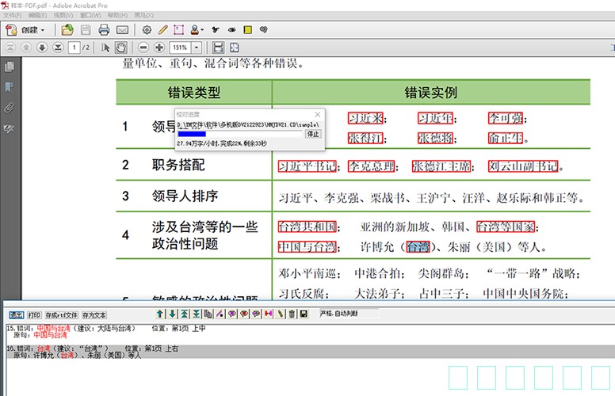Click the 严格.自动判断 mode field
This screenshot has width=615, height=396.
(x=349, y=314)
